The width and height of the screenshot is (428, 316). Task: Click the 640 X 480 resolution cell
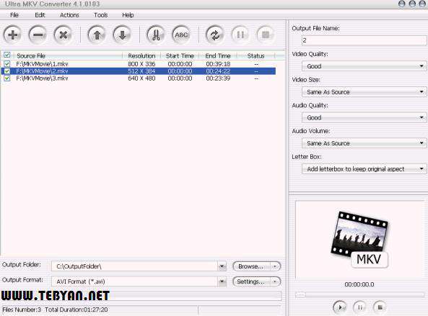[x=141, y=78]
